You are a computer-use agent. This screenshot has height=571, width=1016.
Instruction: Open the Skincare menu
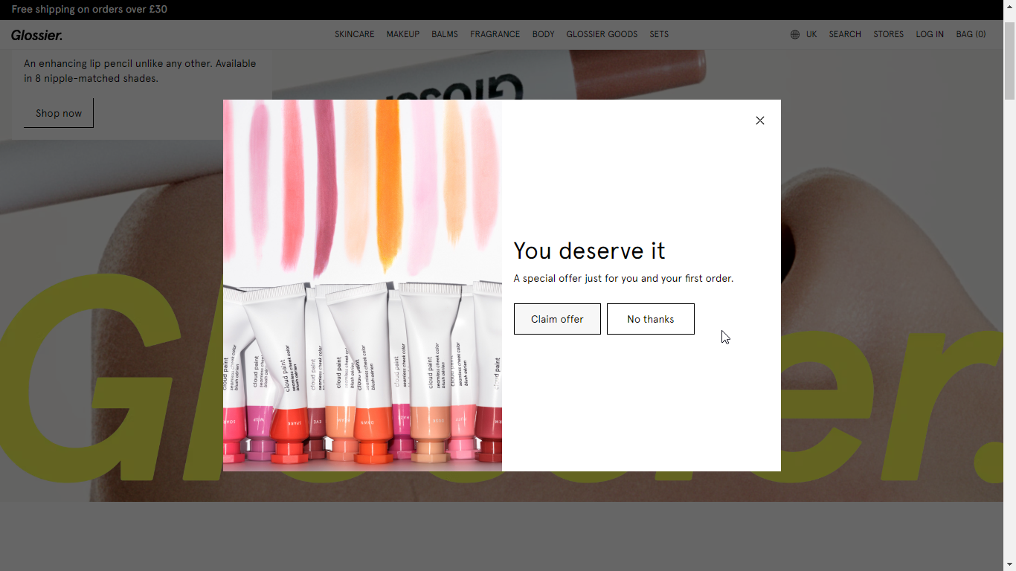355,34
